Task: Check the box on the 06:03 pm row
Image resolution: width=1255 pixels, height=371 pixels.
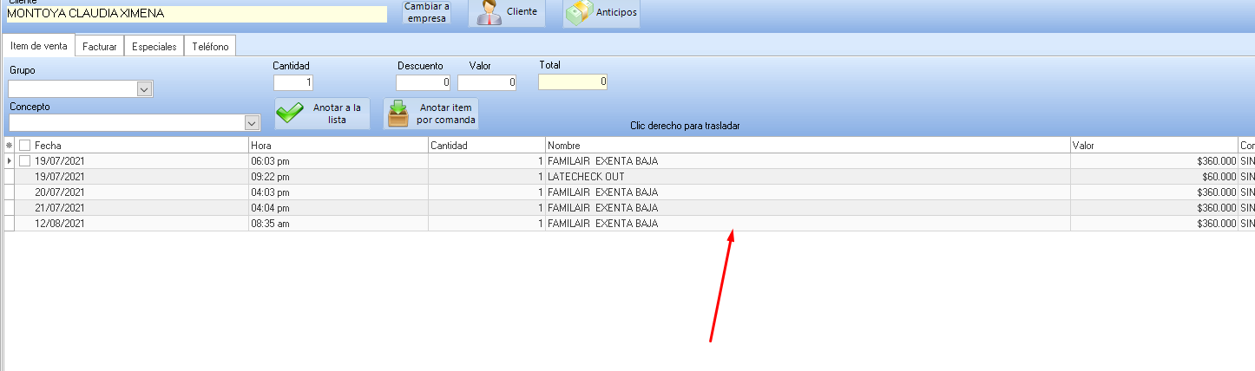Action: [x=25, y=161]
